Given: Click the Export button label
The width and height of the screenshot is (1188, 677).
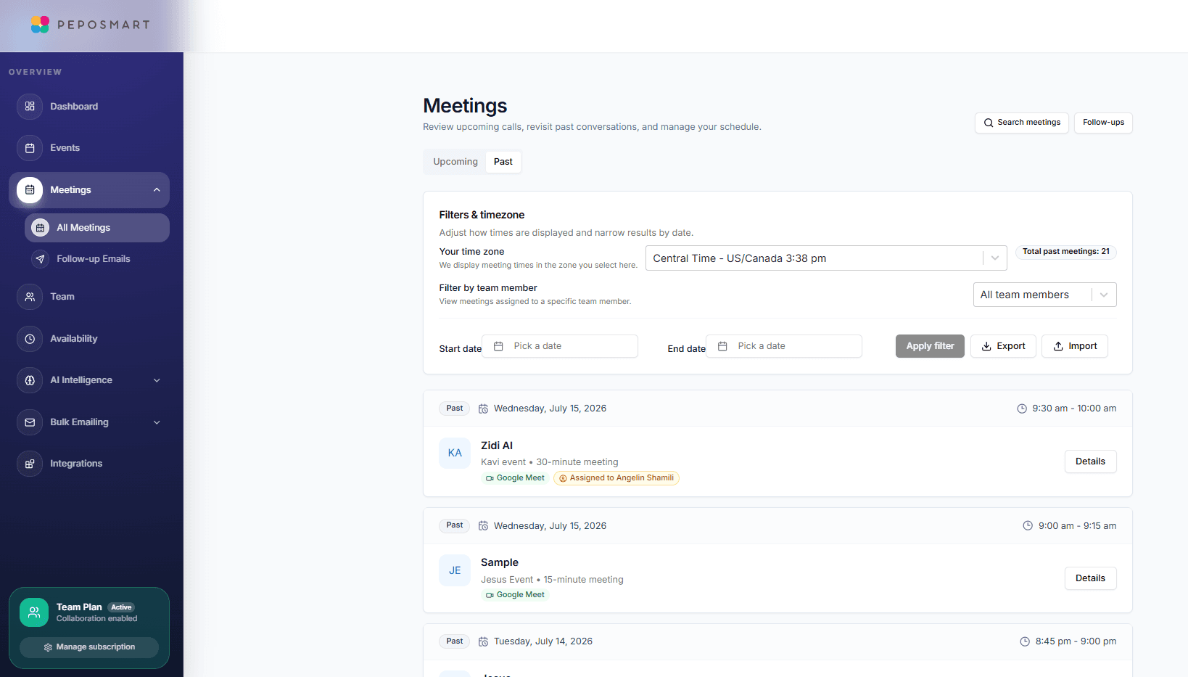Looking at the screenshot, I should point(1011,346).
